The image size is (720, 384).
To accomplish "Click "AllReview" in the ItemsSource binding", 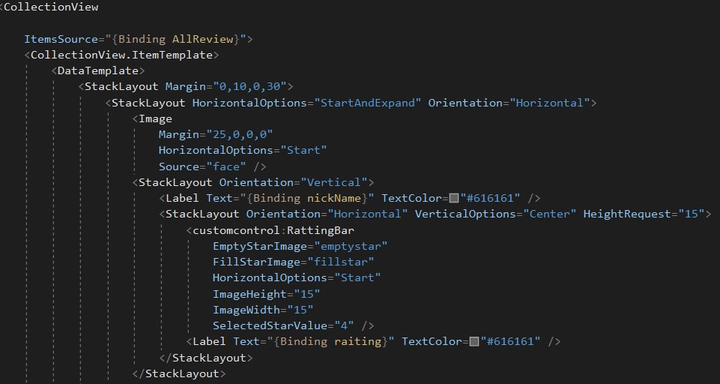I will click(x=202, y=39).
